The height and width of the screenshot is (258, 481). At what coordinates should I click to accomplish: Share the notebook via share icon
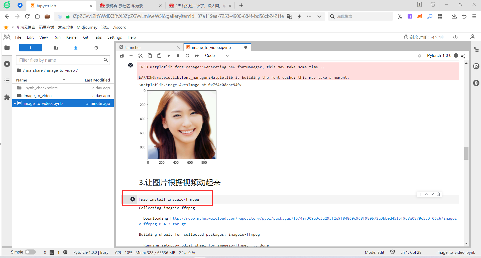[x=463, y=56]
